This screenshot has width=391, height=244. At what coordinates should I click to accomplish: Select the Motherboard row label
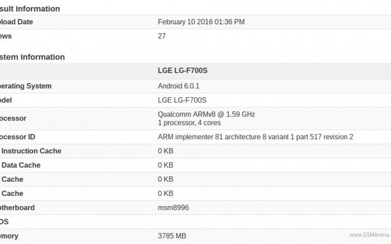pyautogui.click(x=17, y=208)
